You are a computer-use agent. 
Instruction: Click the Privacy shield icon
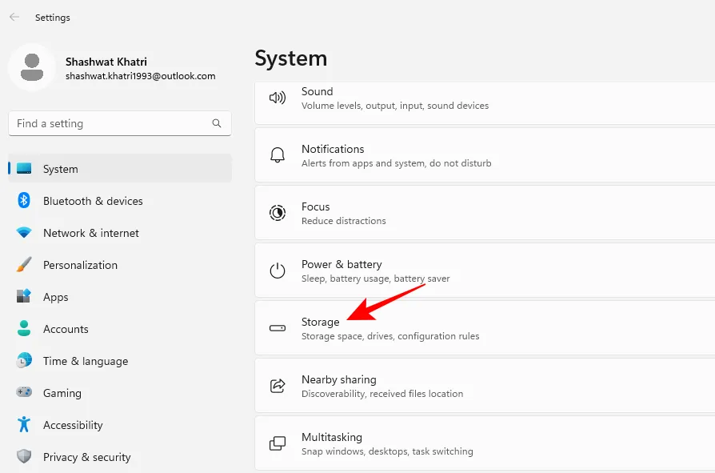pos(24,456)
